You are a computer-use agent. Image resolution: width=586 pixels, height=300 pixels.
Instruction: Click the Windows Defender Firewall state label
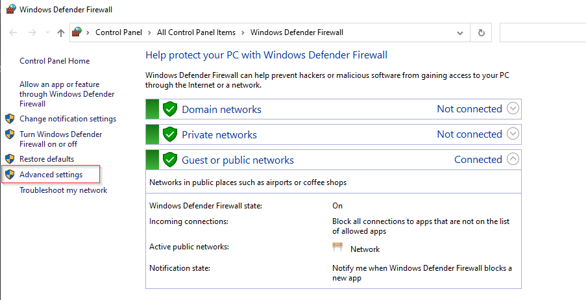coord(206,206)
